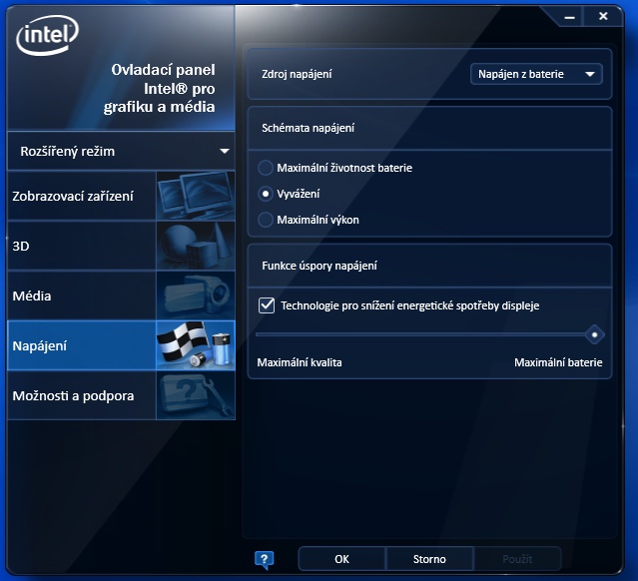Select the Vyvážení power scheme
This screenshot has height=581, width=638.
click(266, 194)
